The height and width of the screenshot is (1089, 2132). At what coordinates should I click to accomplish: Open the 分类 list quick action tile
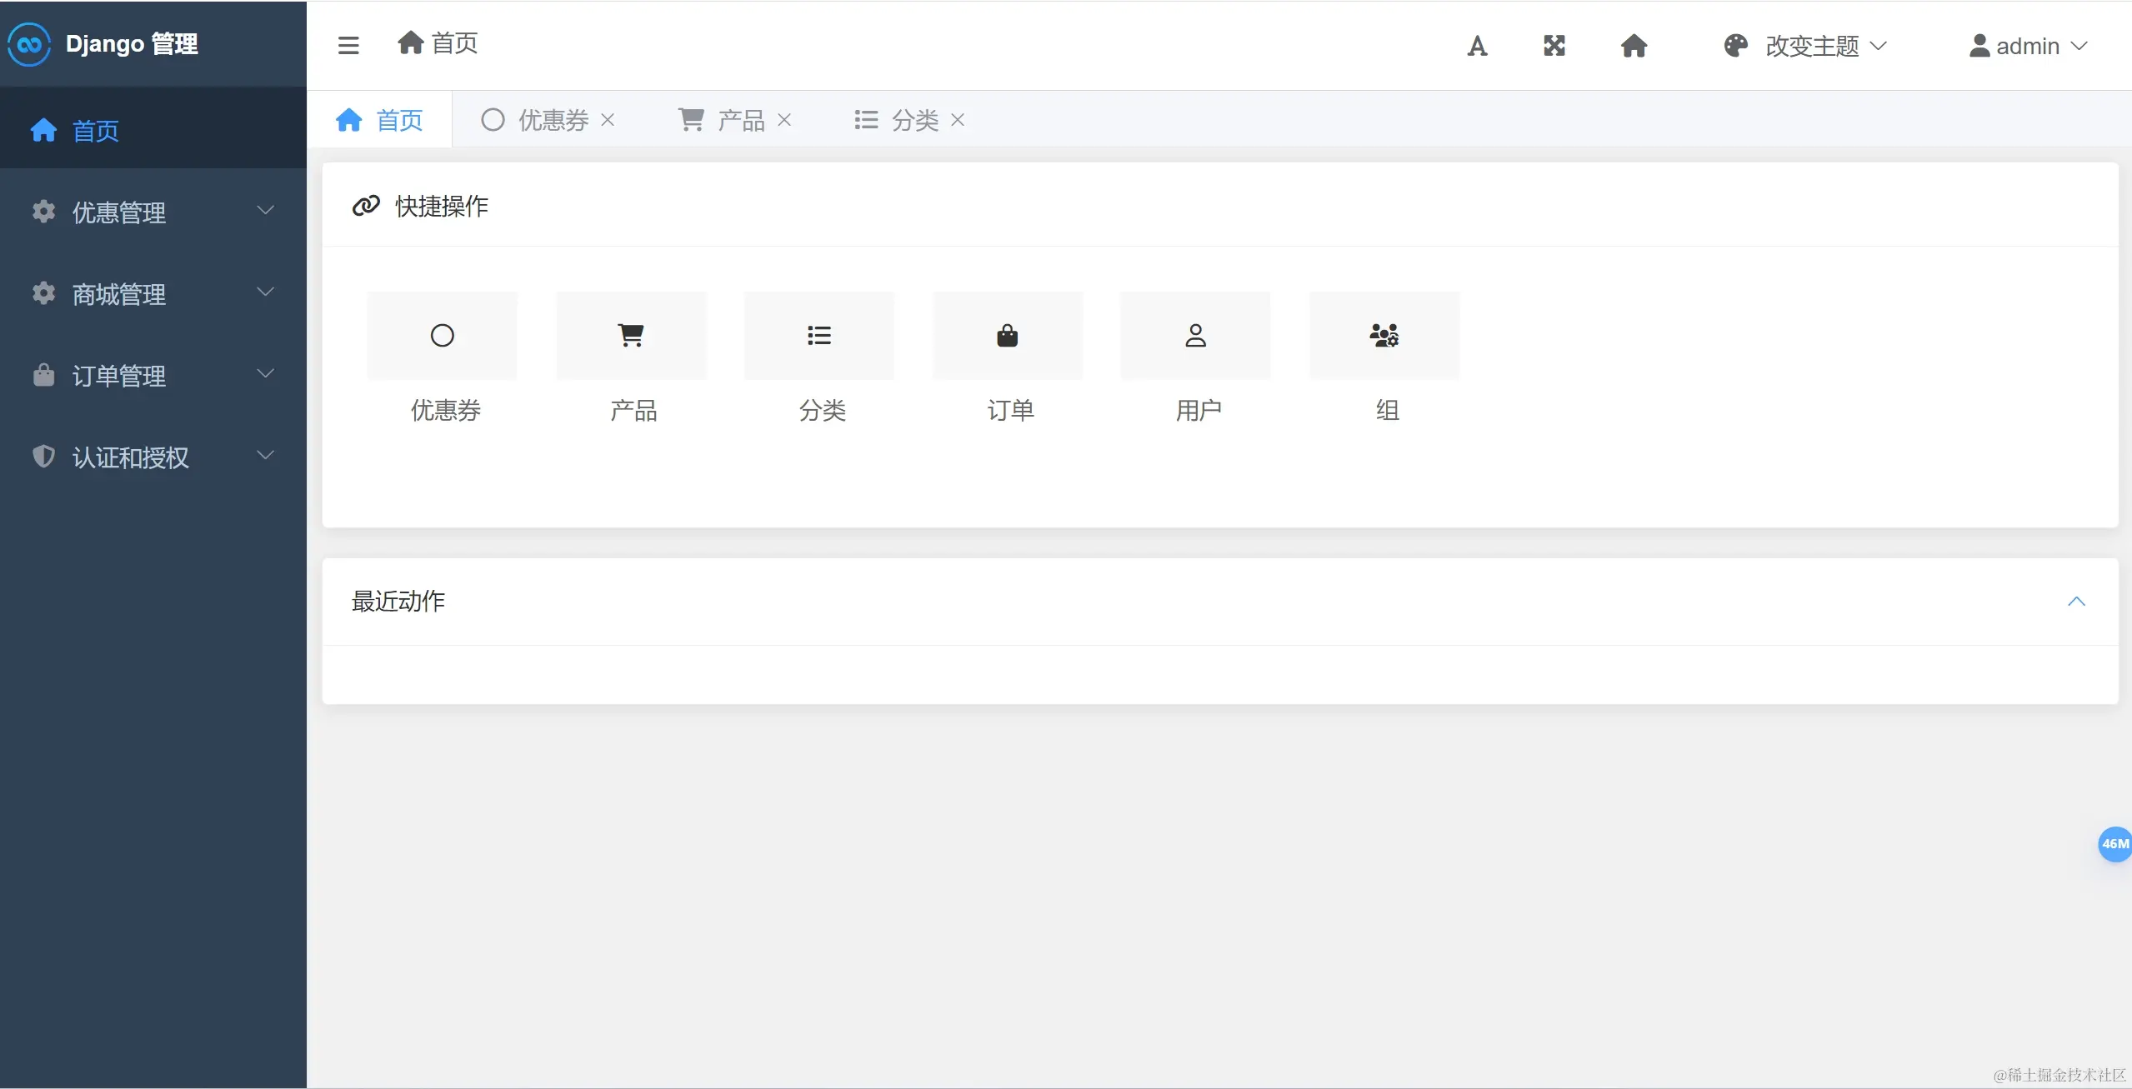[x=819, y=336]
